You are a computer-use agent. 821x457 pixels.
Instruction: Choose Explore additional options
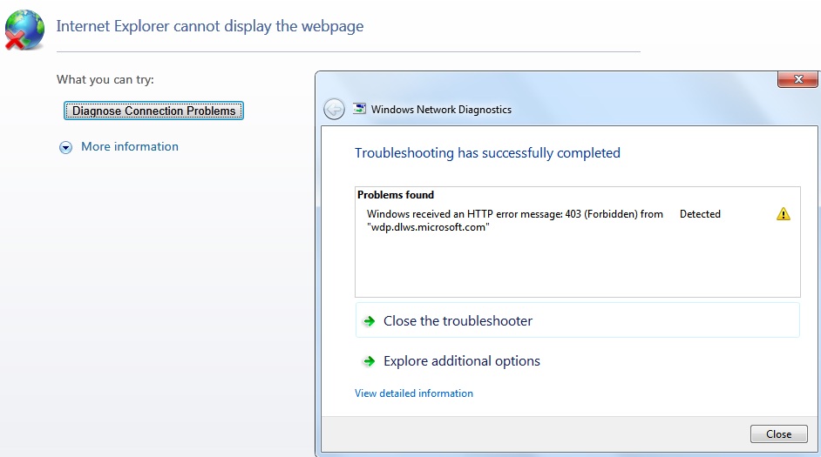tap(462, 360)
